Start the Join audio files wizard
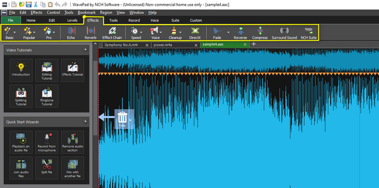This screenshot has width=379, height=188. click(21, 168)
